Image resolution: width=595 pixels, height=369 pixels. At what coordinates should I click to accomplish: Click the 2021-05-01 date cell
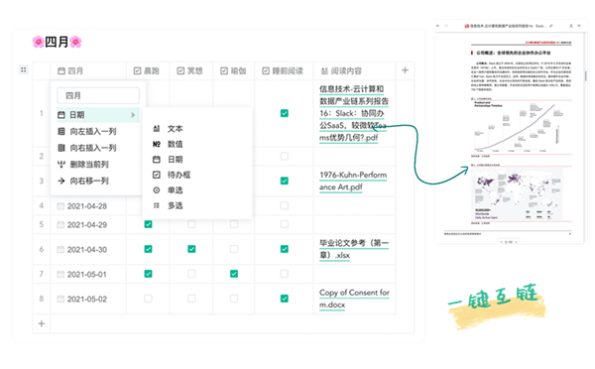[x=87, y=274]
